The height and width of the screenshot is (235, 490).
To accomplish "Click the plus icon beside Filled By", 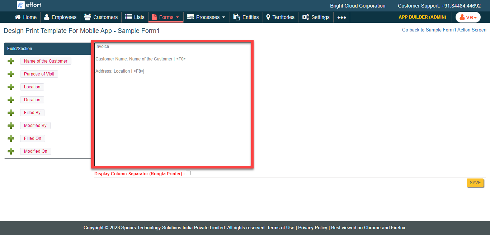I will point(11,113).
